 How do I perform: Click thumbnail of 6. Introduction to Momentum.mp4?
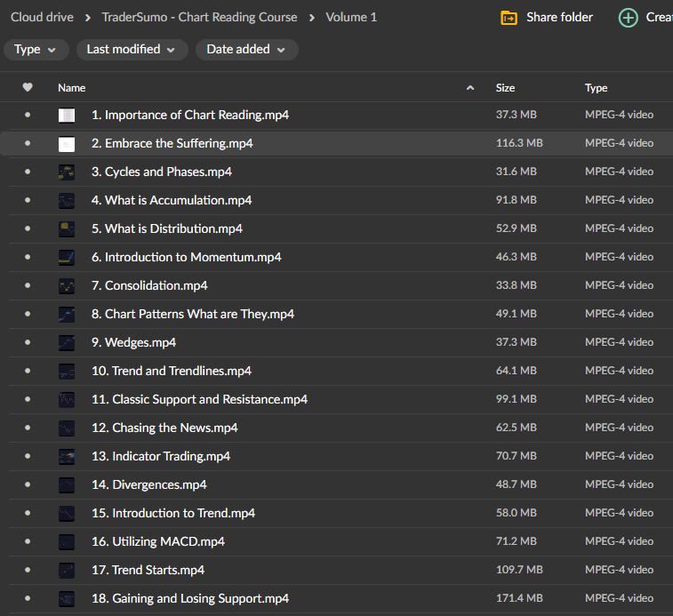(67, 257)
